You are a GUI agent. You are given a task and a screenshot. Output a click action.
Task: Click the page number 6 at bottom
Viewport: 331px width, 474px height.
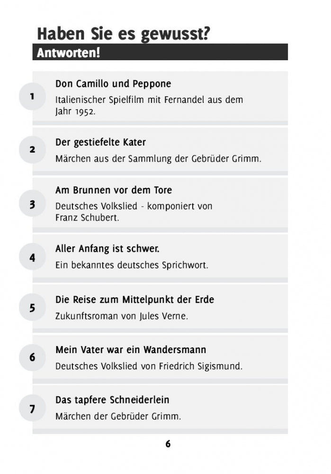[168, 444]
